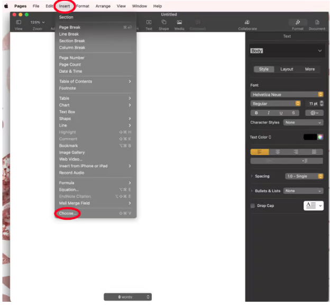This screenshot has width=330, height=306.
Task: Open the 125% Zoom dropdown
Action: coord(37,22)
